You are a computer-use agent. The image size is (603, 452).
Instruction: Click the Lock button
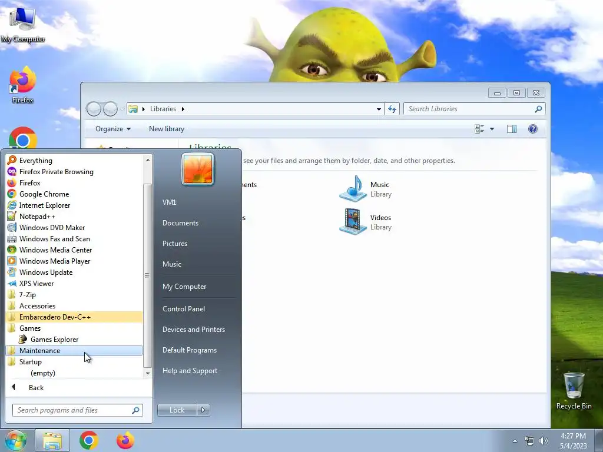coord(177,410)
